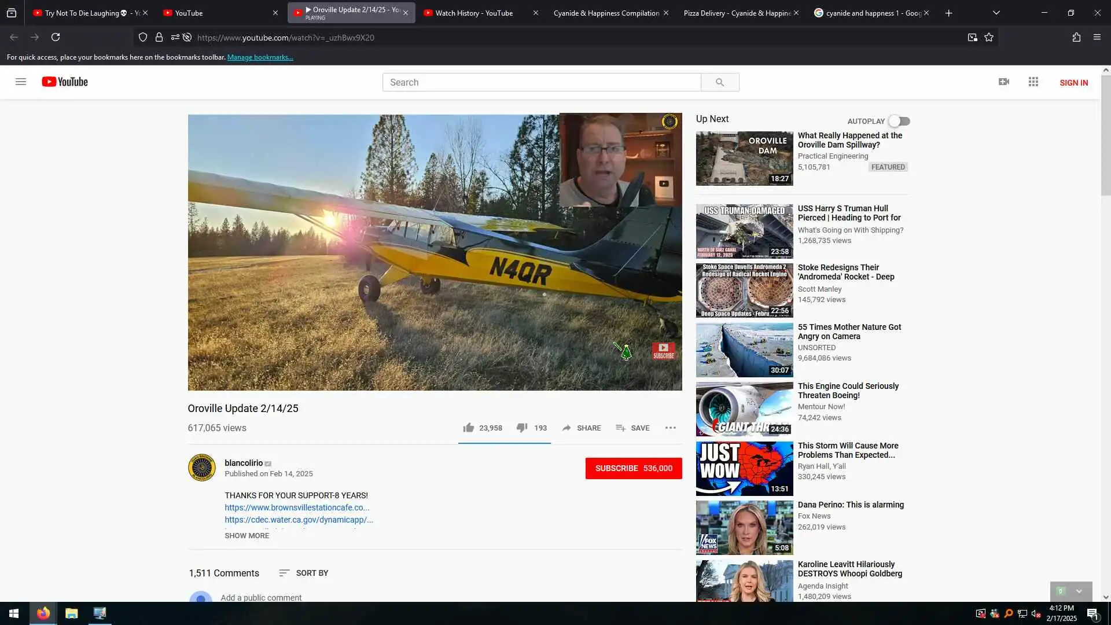Open the Sort By comments dropdown
The width and height of the screenshot is (1111, 625).
click(304, 573)
